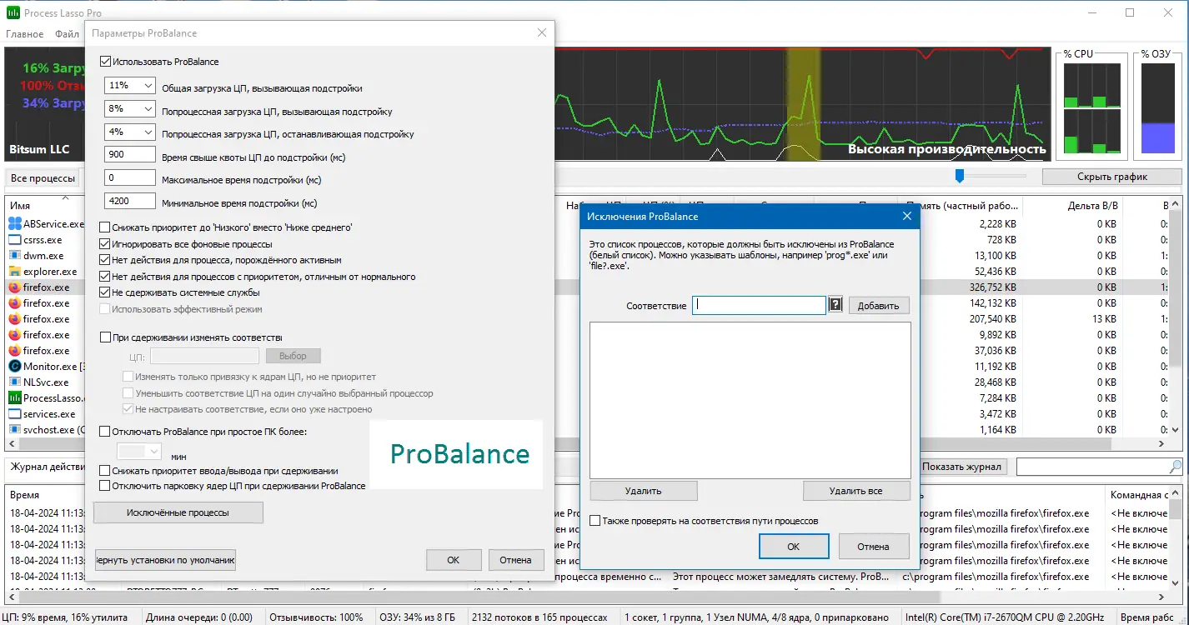This screenshot has width=1189, height=625.
Task: Confirm the ProBalance exclusions dialog with OK
Action: click(794, 547)
